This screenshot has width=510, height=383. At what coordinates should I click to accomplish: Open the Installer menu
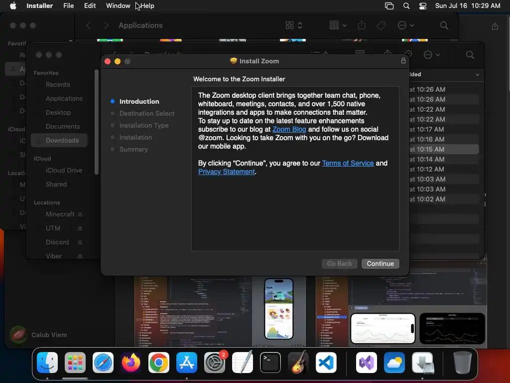(39, 6)
